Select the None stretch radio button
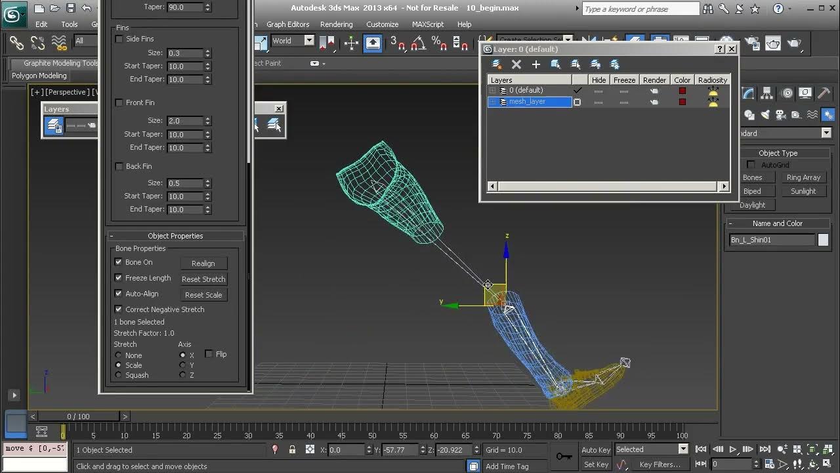Image resolution: width=840 pixels, height=473 pixels. click(119, 355)
